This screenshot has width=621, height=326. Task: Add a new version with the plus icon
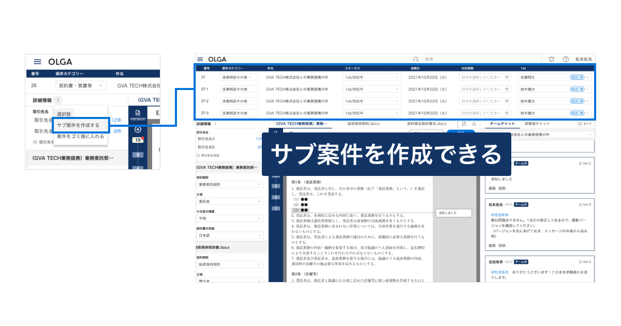(x=138, y=129)
